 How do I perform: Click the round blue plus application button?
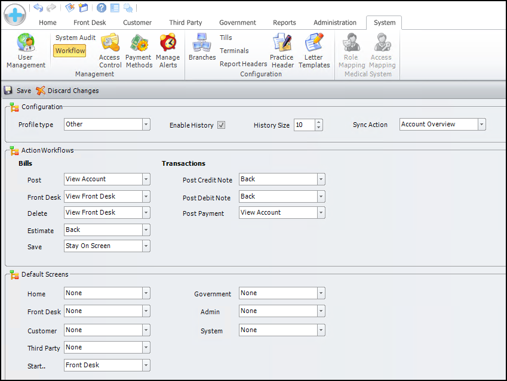pos(15,14)
